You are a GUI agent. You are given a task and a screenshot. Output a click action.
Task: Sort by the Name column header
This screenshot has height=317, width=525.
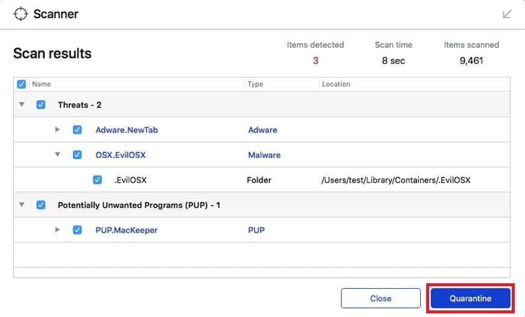pyautogui.click(x=42, y=84)
